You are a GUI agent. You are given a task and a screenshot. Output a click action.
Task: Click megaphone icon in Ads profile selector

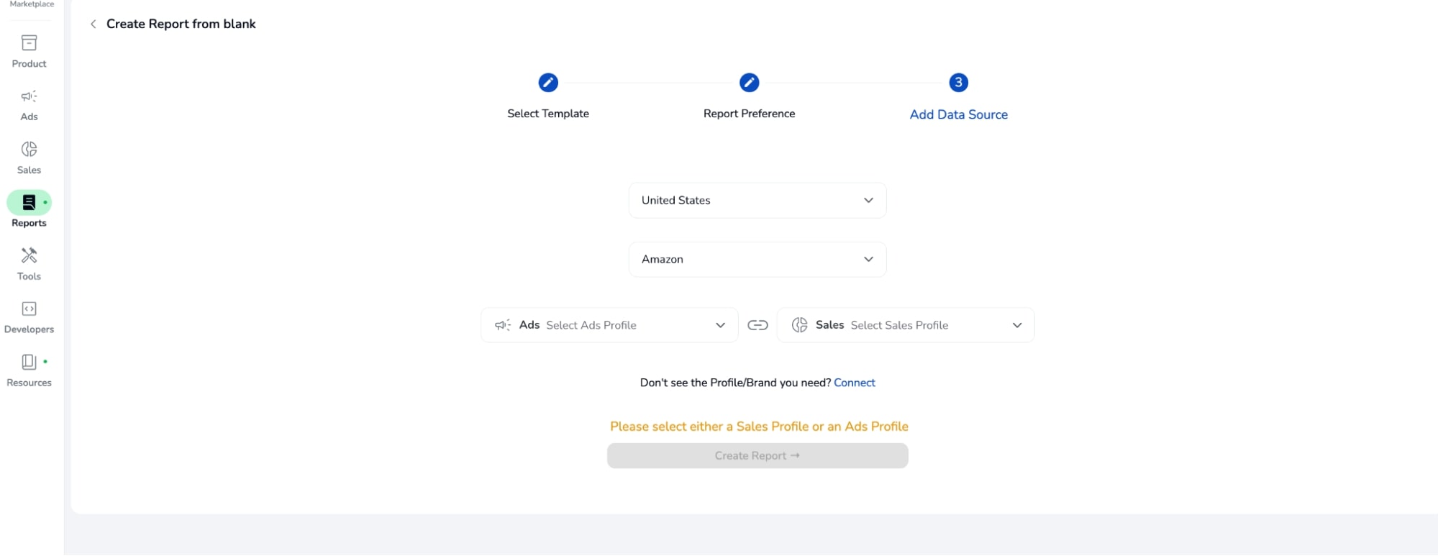pyautogui.click(x=503, y=325)
